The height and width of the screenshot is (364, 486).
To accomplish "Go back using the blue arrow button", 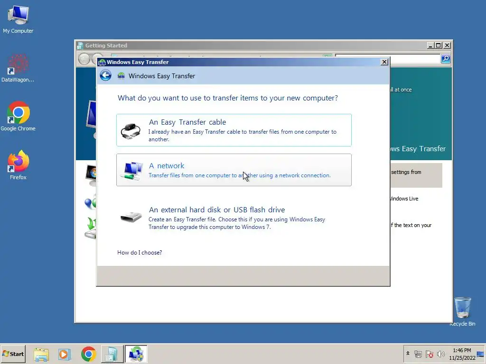I will (x=106, y=75).
